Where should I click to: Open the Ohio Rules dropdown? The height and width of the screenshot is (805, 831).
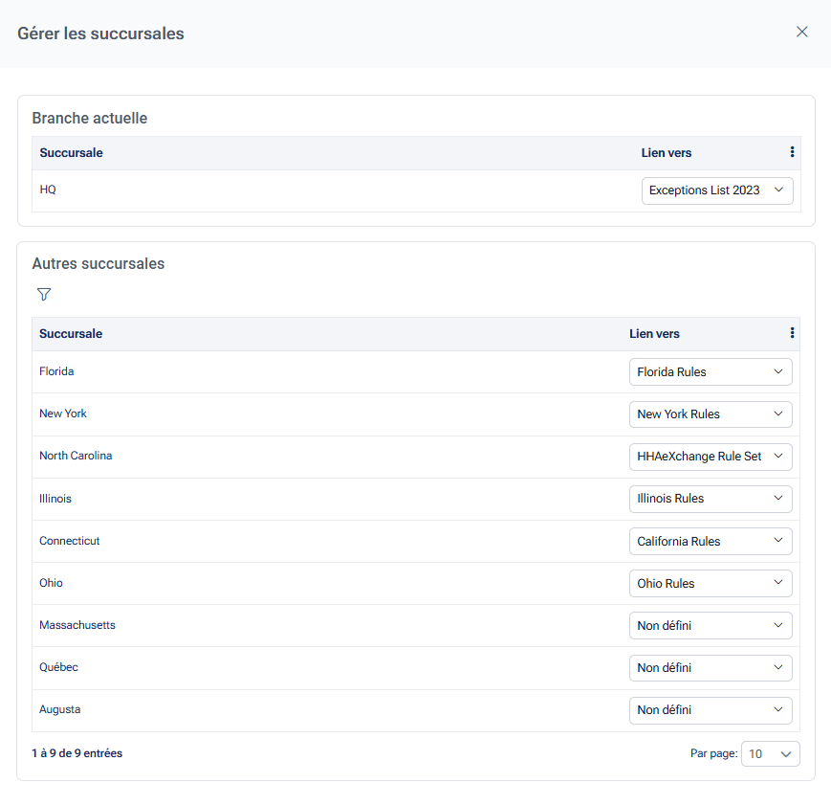710,583
